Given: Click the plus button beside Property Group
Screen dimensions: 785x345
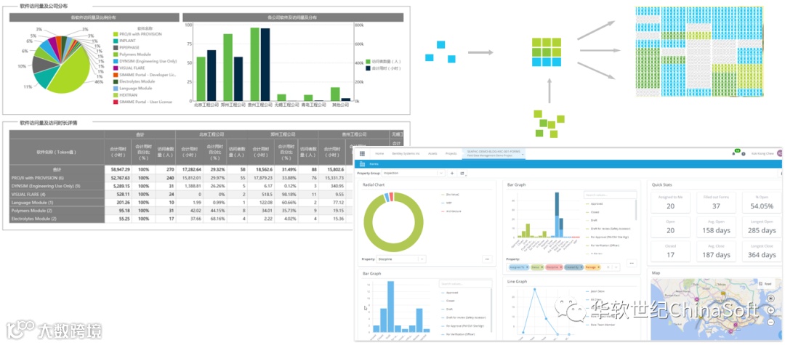Looking at the screenshot, I should pos(452,174).
